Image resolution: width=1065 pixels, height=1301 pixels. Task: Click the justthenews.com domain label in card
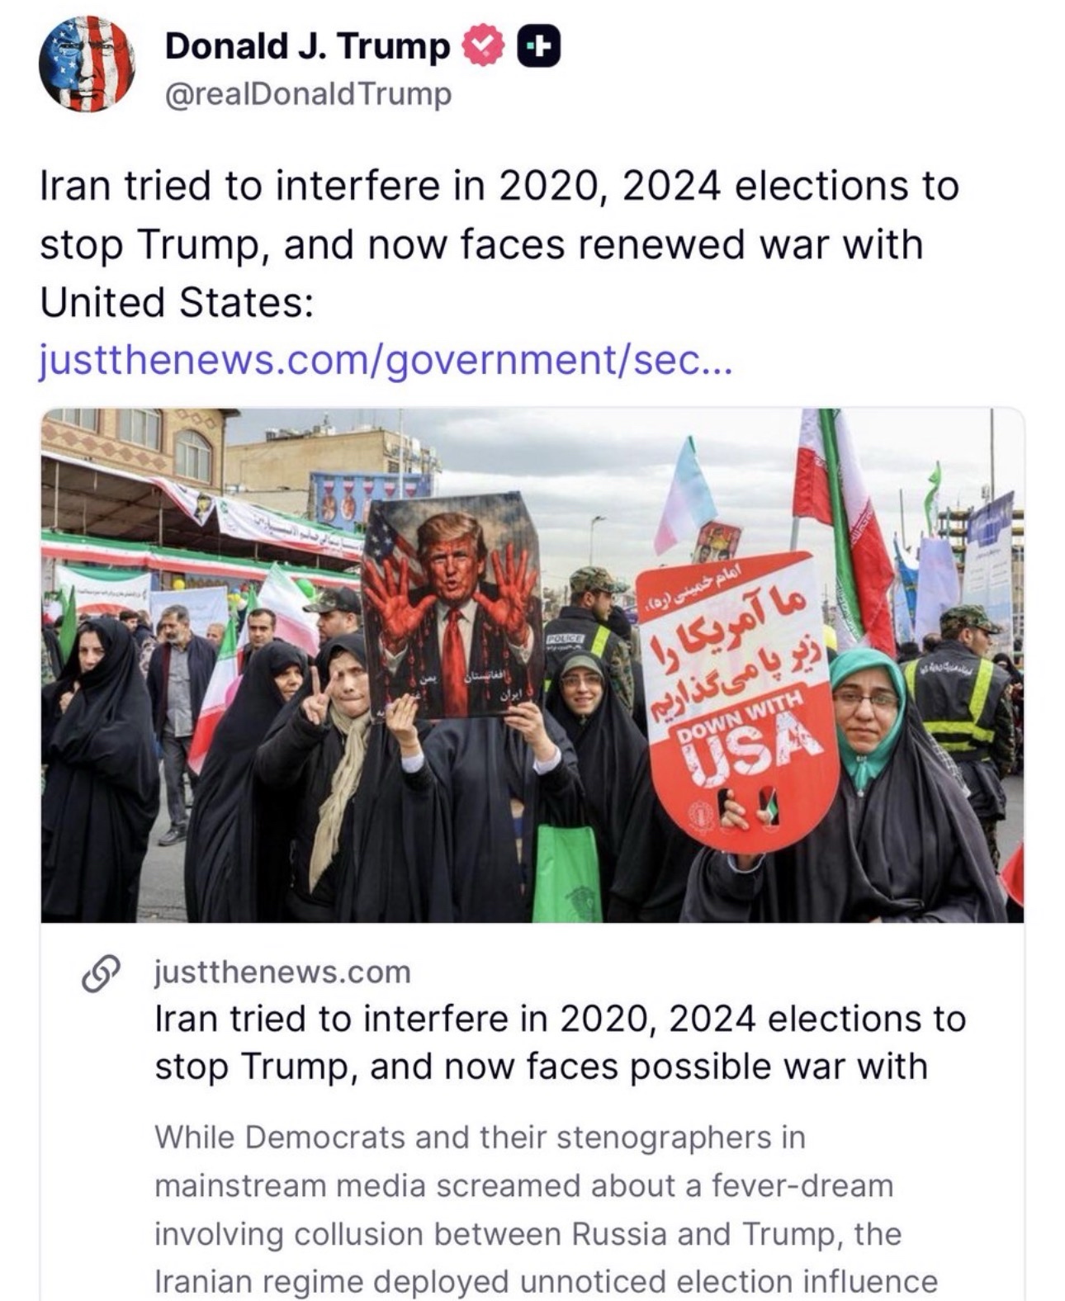(x=282, y=972)
